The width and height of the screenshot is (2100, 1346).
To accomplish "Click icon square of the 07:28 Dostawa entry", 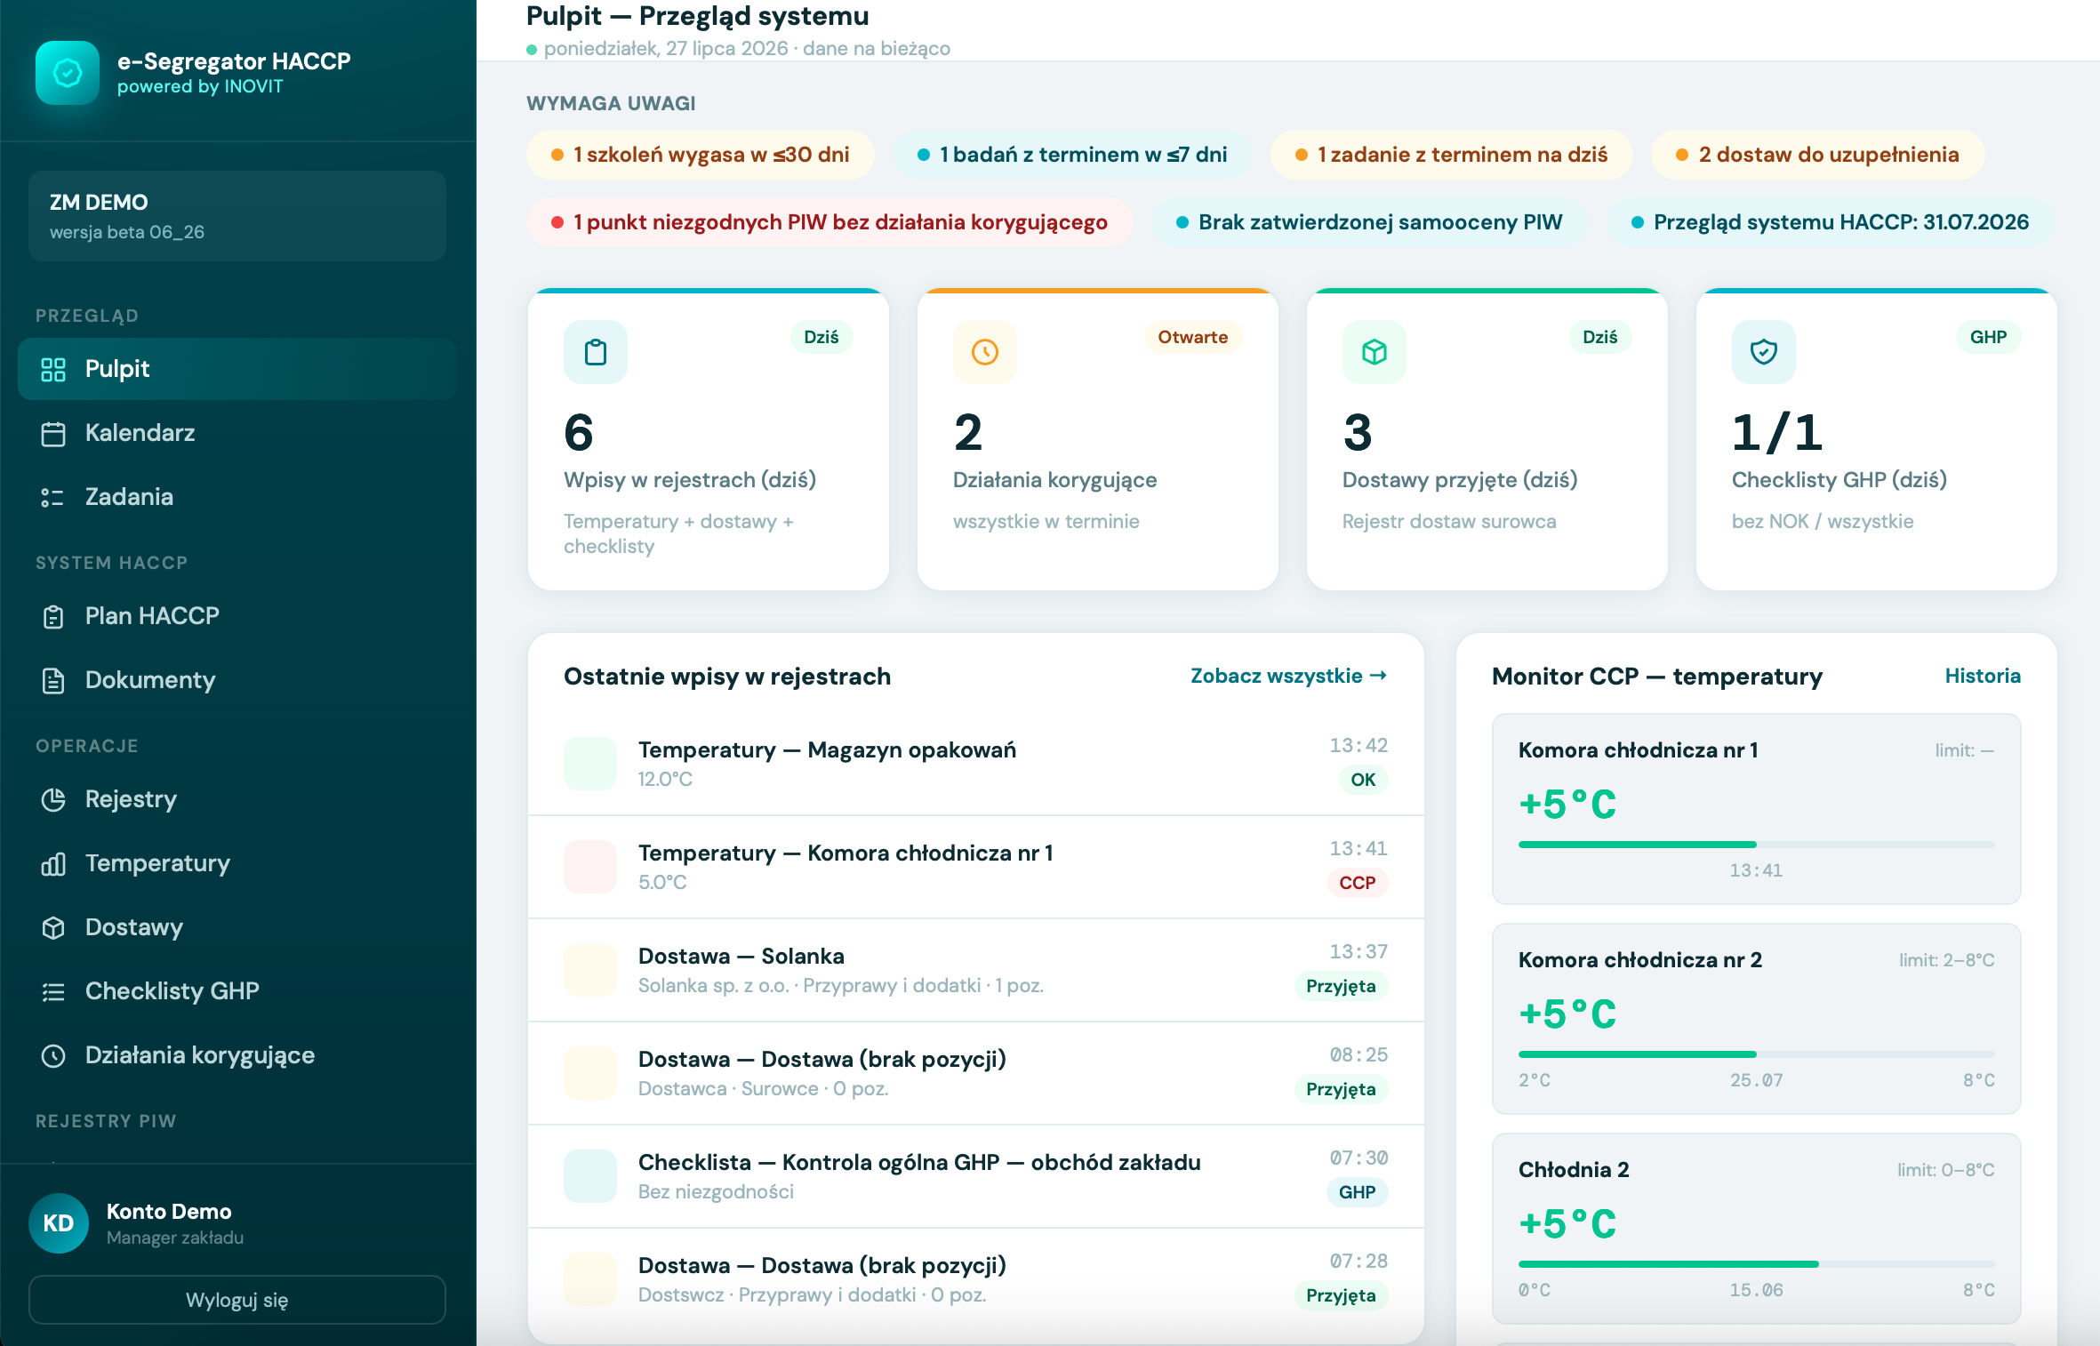I will (x=590, y=1279).
